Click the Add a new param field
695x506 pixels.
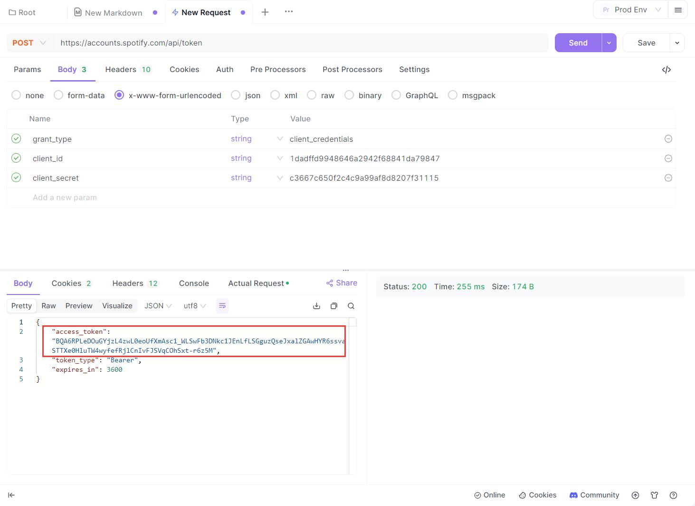click(x=65, y=198)
